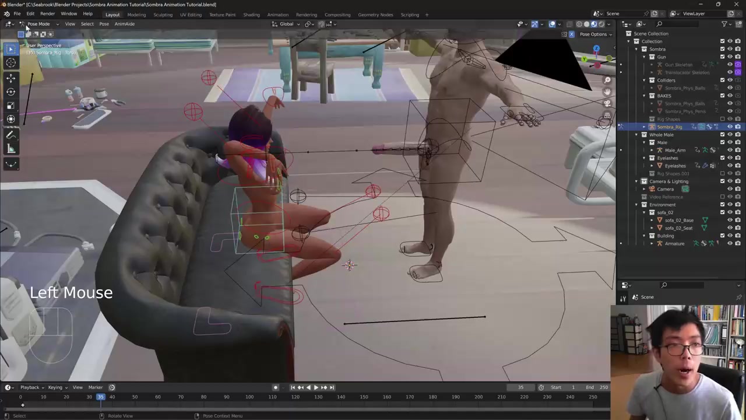Open the Keying menu in timeline

(x=56, y=387)
